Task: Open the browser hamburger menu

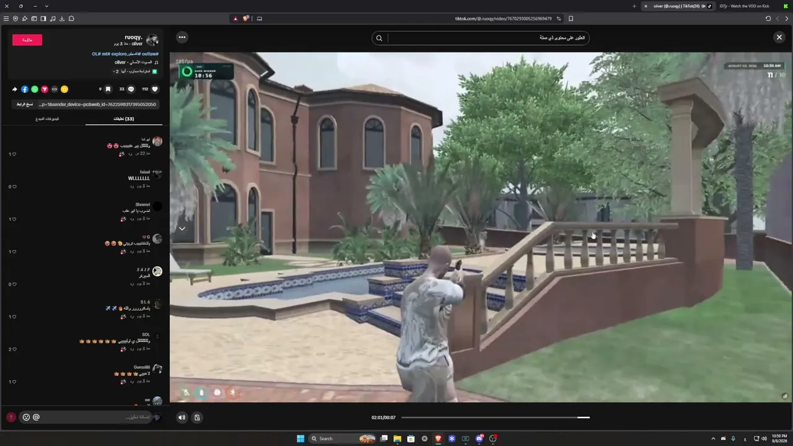Action: 6,19
